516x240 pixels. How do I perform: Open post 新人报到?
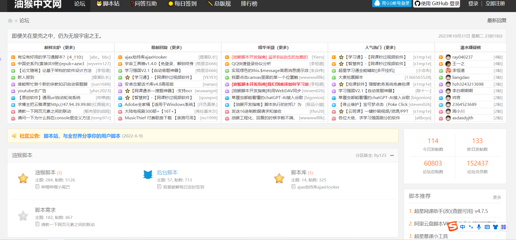26,77
